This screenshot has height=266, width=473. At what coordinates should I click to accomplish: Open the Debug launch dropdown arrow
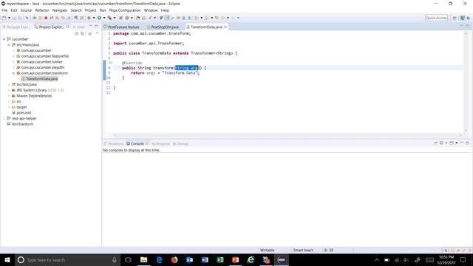click(x=94, y=18)
